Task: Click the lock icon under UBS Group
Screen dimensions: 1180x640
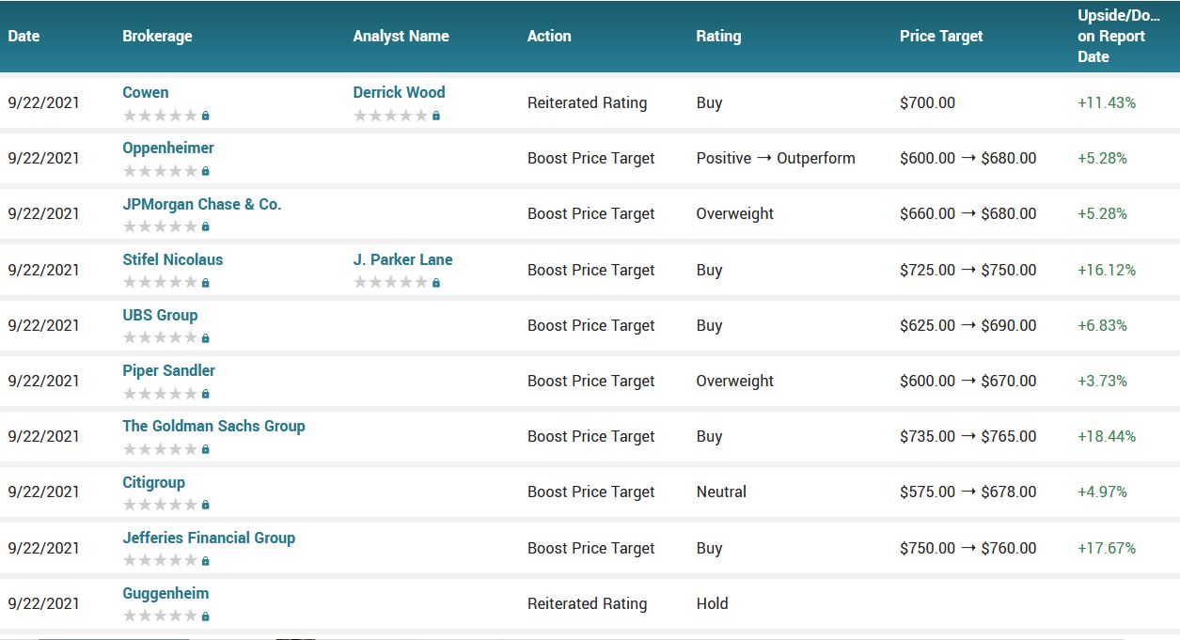Action: (206, 337)
